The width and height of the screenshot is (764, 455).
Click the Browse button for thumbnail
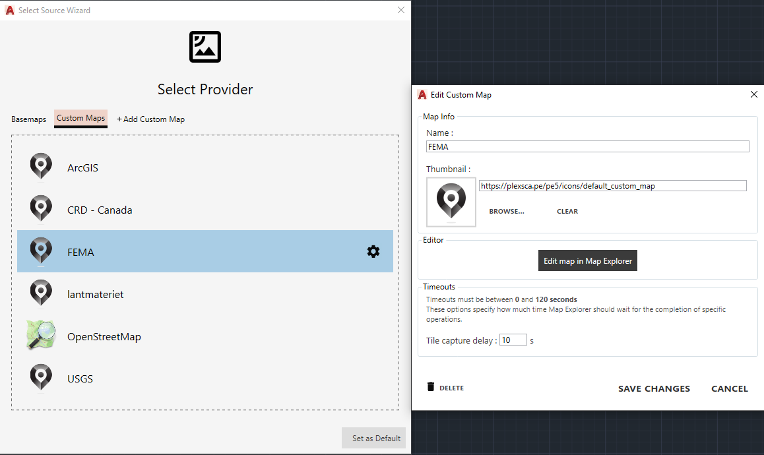pos(507,212)
